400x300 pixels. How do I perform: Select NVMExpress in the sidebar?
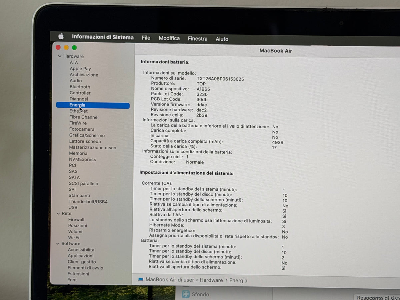[82, 159]
